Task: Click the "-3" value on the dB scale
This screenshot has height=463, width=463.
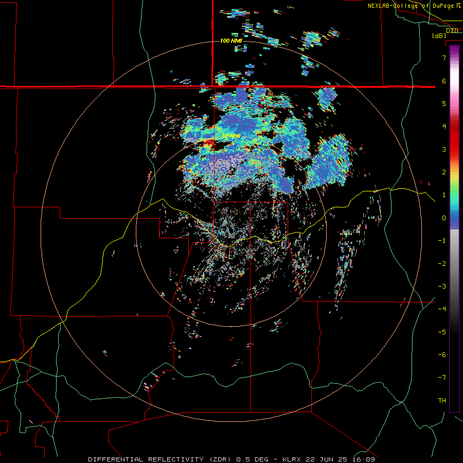Action: coord(442,287)
